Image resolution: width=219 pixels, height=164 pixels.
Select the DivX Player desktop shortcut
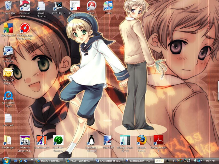tap(58, 6)
